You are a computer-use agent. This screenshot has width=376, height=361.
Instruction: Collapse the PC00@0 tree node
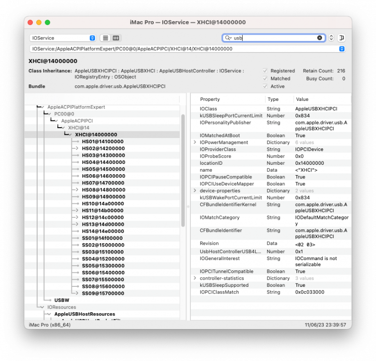coord(49,114)
